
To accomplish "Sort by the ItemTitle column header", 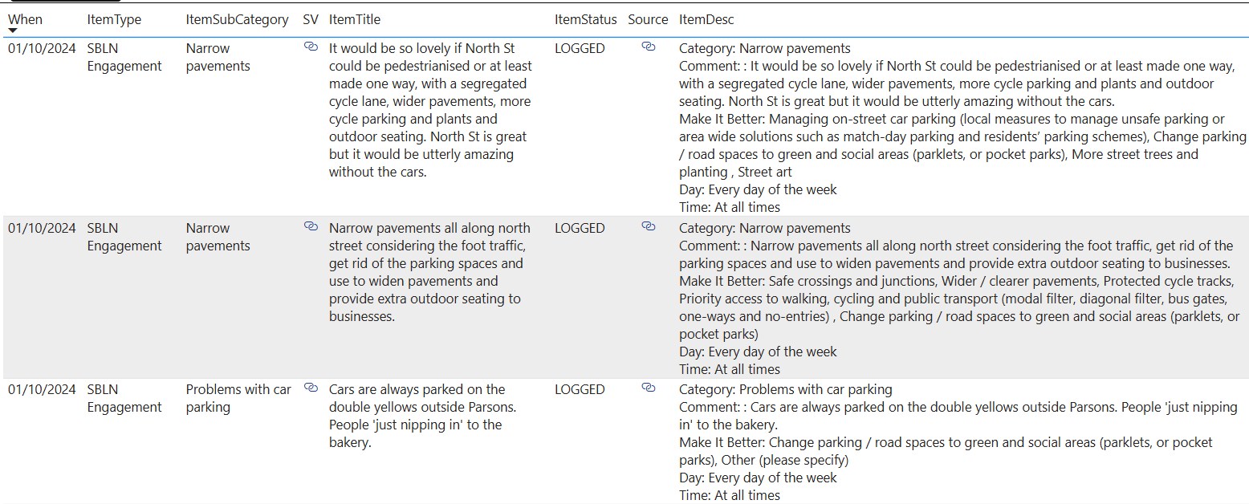I will tap(355, 19).
